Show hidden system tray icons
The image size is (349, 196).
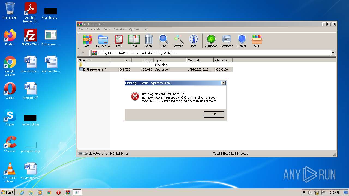304,192
